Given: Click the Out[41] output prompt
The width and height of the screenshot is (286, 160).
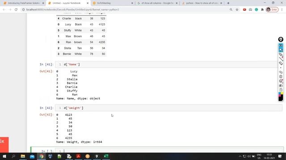Looking at the screenshot, I should [46, 71].
